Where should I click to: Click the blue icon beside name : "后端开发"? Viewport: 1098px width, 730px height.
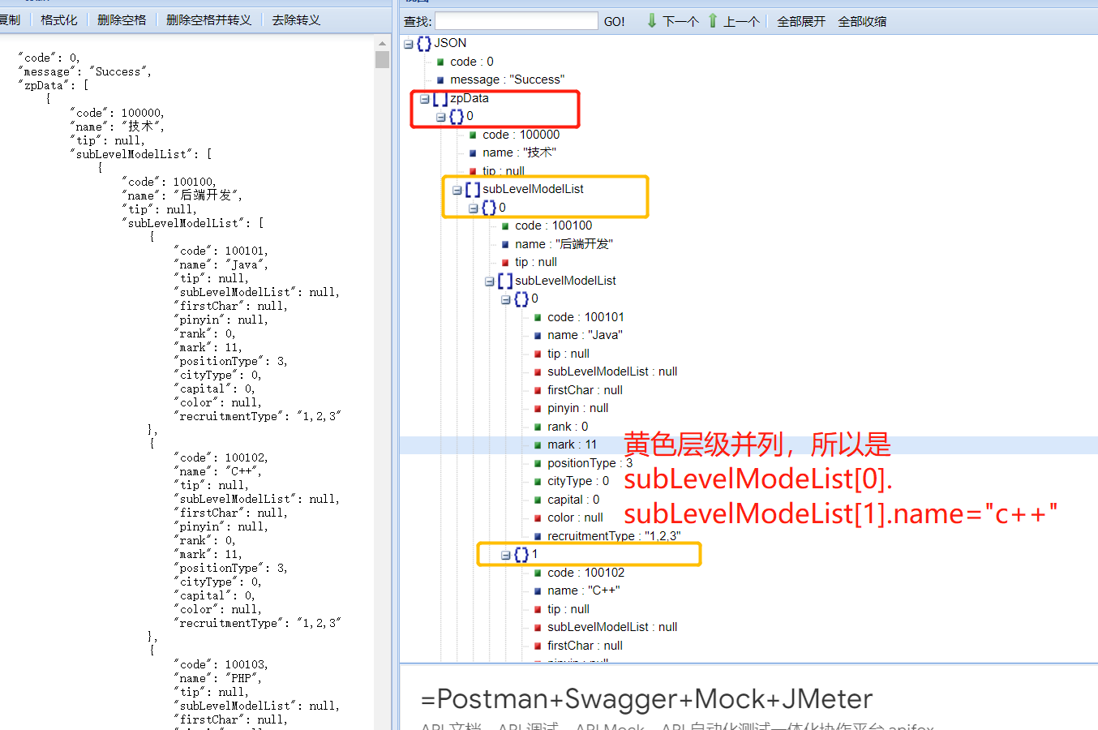coord(505,245)
